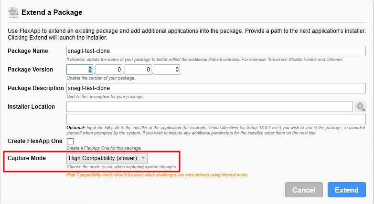Open the Capture Mode dropdown
The image size is (374, 204).
[107, 158]
